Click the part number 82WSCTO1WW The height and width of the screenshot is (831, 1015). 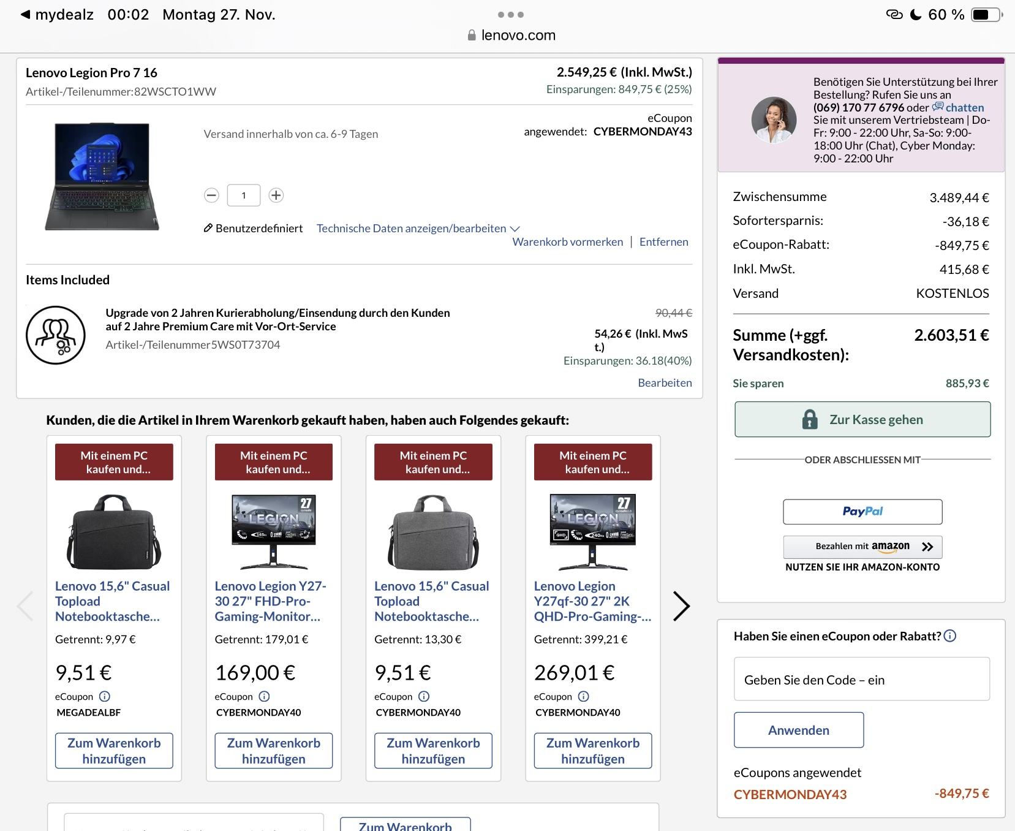[x=175, y=92]
